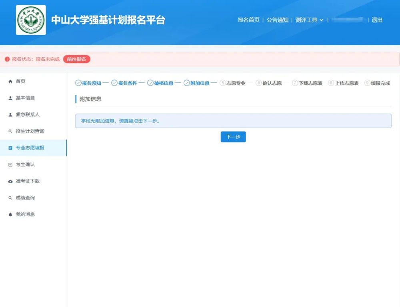Click the checkmark icon beside 考生确认
The width and height of the screenshot is (400, 307).
click(10, 165)
